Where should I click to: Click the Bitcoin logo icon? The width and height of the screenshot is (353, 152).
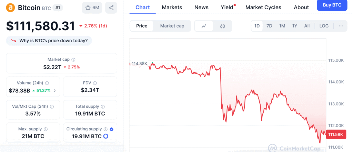coord(11,8)
